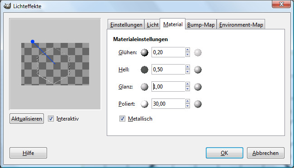Click the GIMP Wilber icon in title bar
Image resolution: width=294 pixels, height=168 pixels.
[x=7, y=6]
